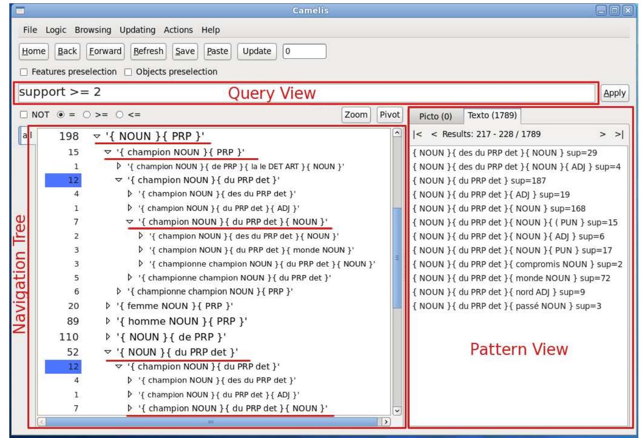The width and height of the screenshot is (643, 438).
Task: Collapse the '{ champion NOUN }{ PRP }' node
Action: pyautogui.click(x=108, y=152)
